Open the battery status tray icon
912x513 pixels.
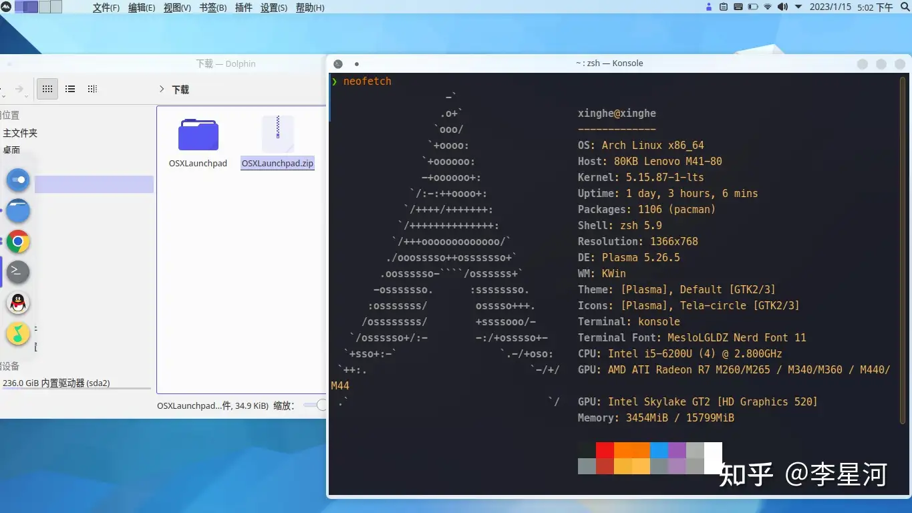click(753, 7)
